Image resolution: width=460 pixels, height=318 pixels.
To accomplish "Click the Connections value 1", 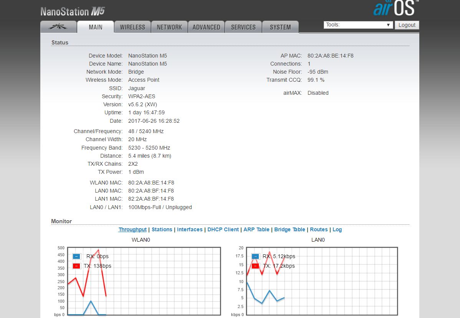I will (309, 64).
